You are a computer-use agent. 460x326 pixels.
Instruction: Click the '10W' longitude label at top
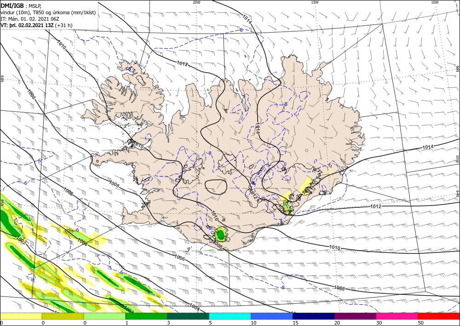click(x=435, y=2)
